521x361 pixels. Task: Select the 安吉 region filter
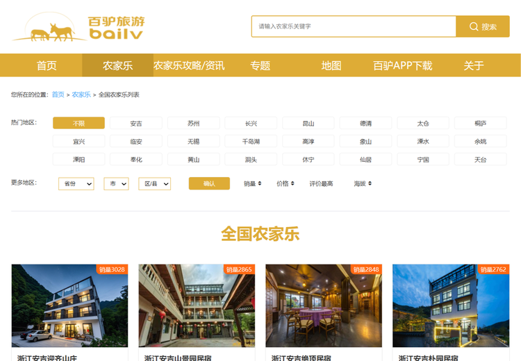pyautogui.click(x=136, y=123)
